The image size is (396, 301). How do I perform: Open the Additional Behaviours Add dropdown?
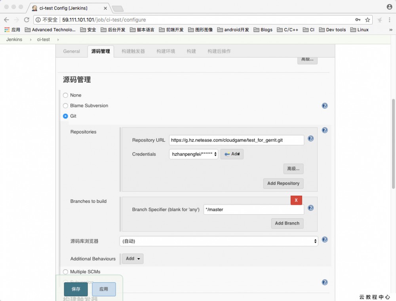pyautogui.click(x=132, y=259)
